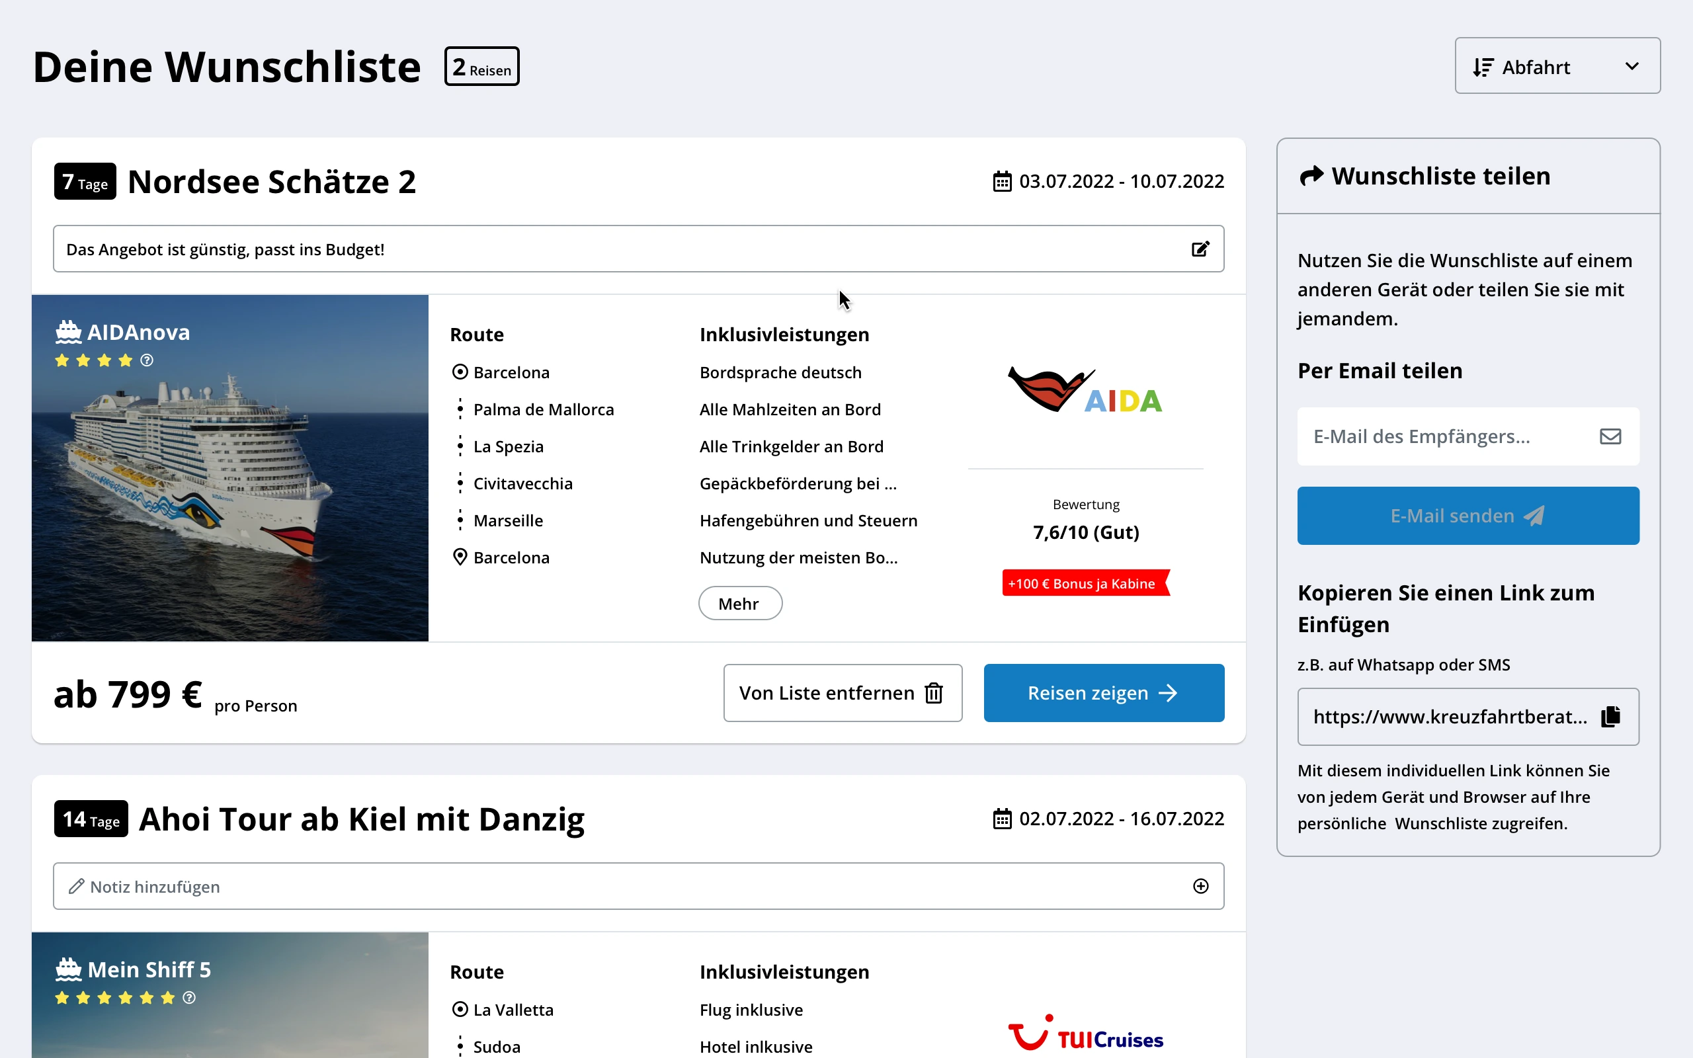Show trips with Reisen zeigen
1693x1058 pixels.
1104,693
